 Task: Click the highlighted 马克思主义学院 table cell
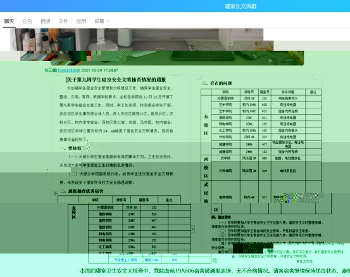[125, 260]
